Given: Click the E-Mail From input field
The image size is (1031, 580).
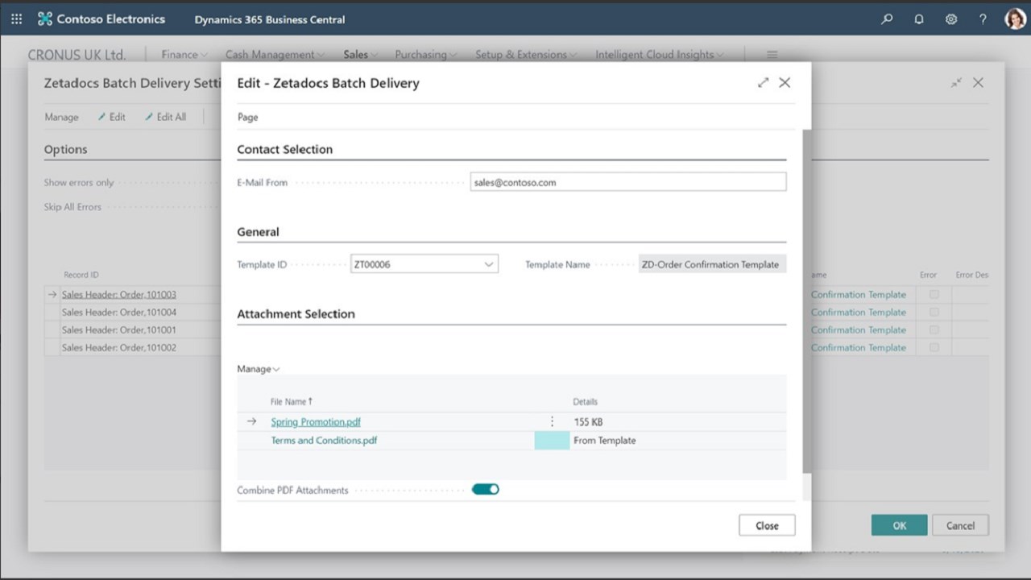Looking at the screenshot, I should click(x=627, y=182).
